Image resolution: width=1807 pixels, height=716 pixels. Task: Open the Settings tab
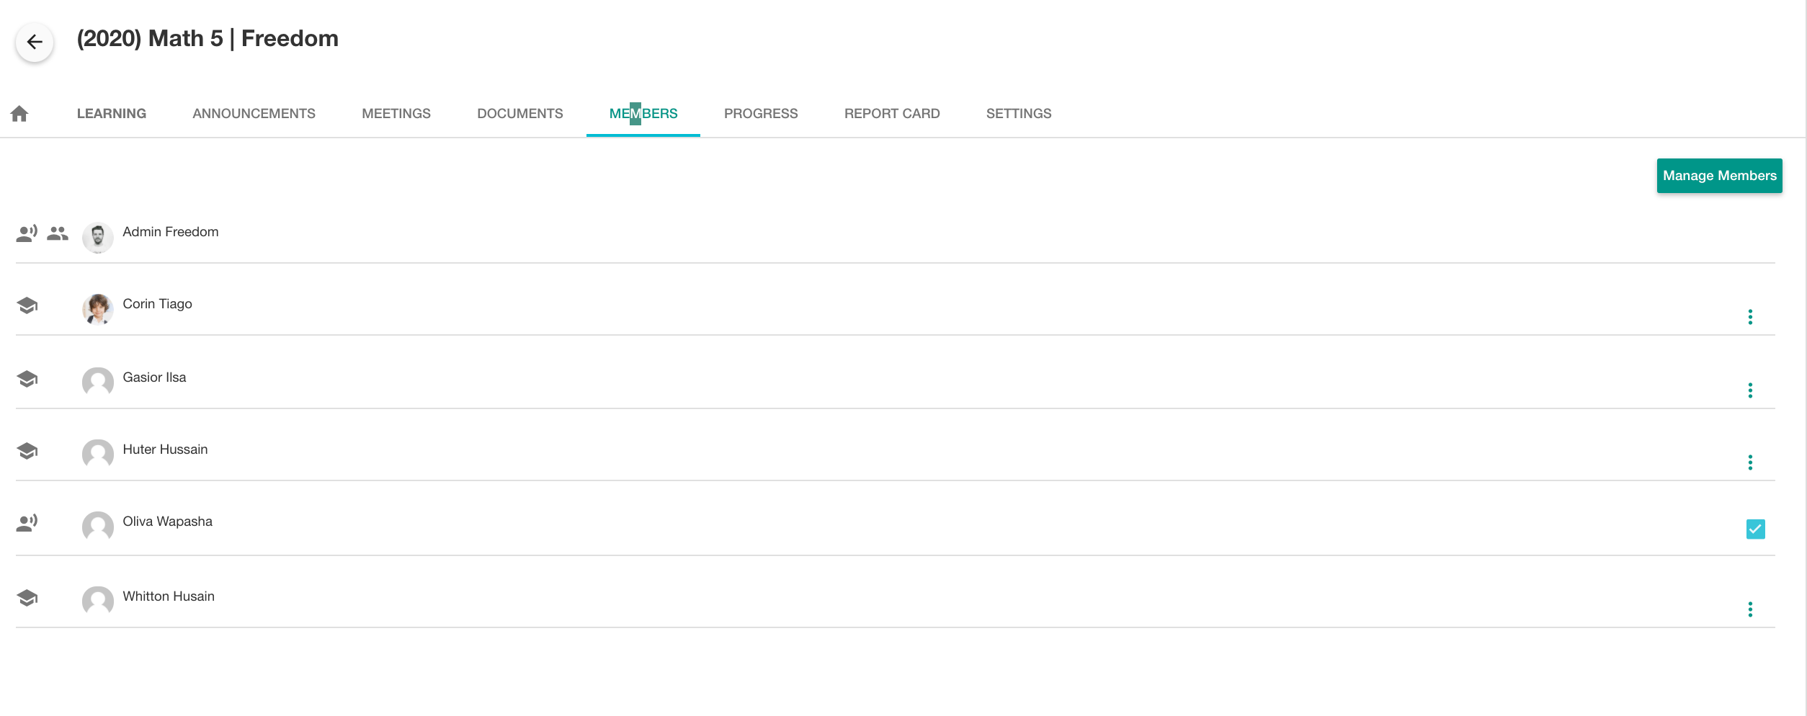(x=1019, y=114)
